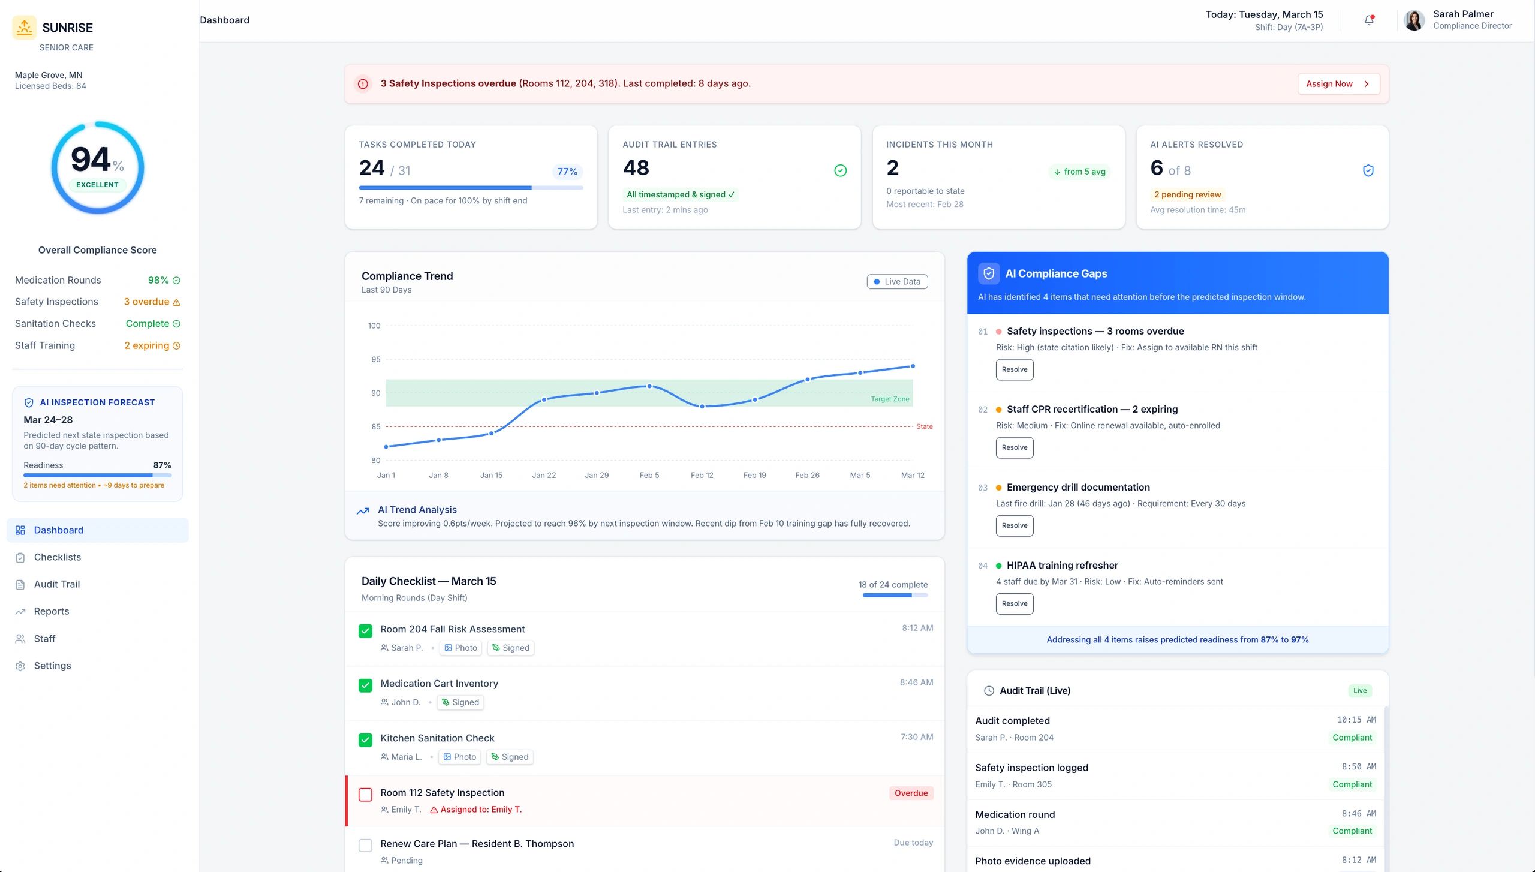Click the Photo badge on Kitchen Sanitation Check
Screen dimensions: 1535x872
click(x=460, y=757)
